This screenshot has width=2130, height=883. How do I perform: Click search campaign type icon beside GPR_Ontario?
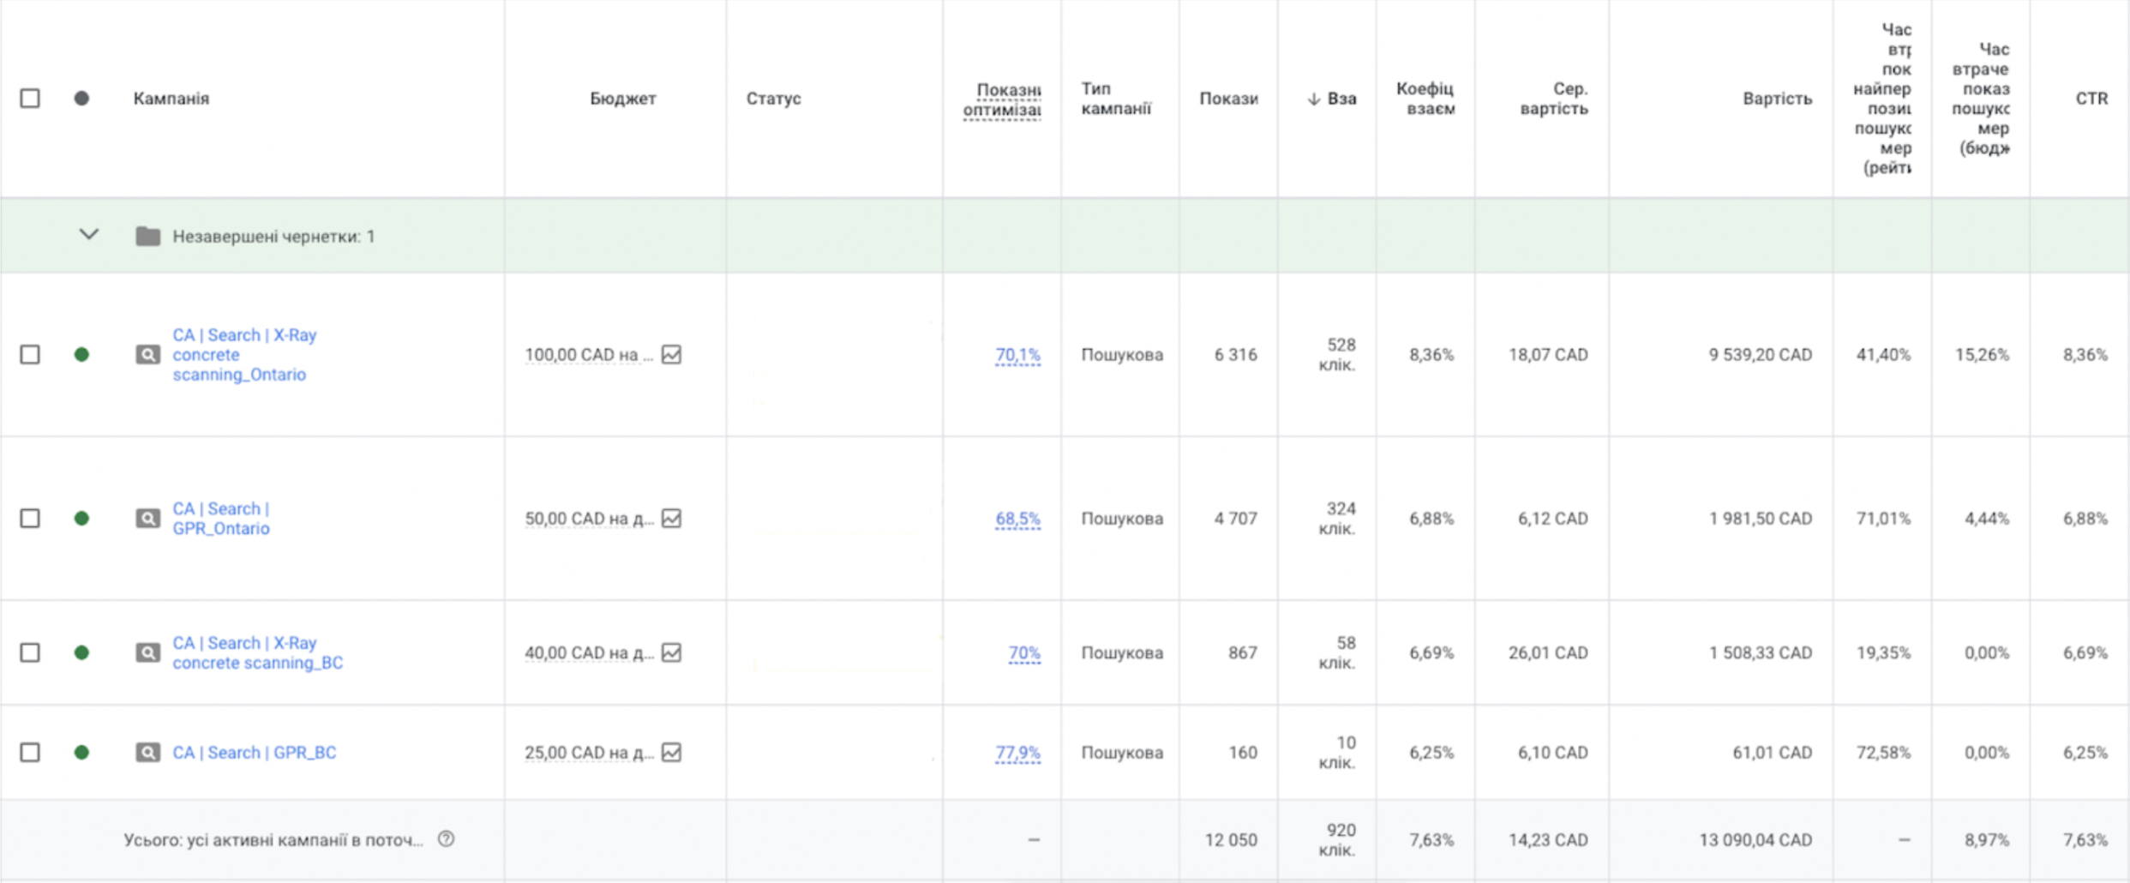pyautogui.click(x=147, y=519)
